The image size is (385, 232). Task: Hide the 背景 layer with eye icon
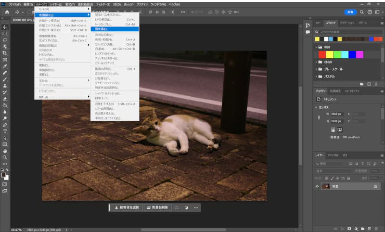pos(317,186)
